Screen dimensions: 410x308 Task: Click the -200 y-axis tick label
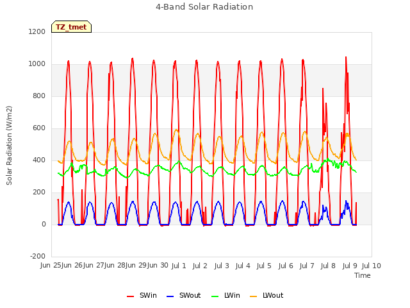[38, 257]
